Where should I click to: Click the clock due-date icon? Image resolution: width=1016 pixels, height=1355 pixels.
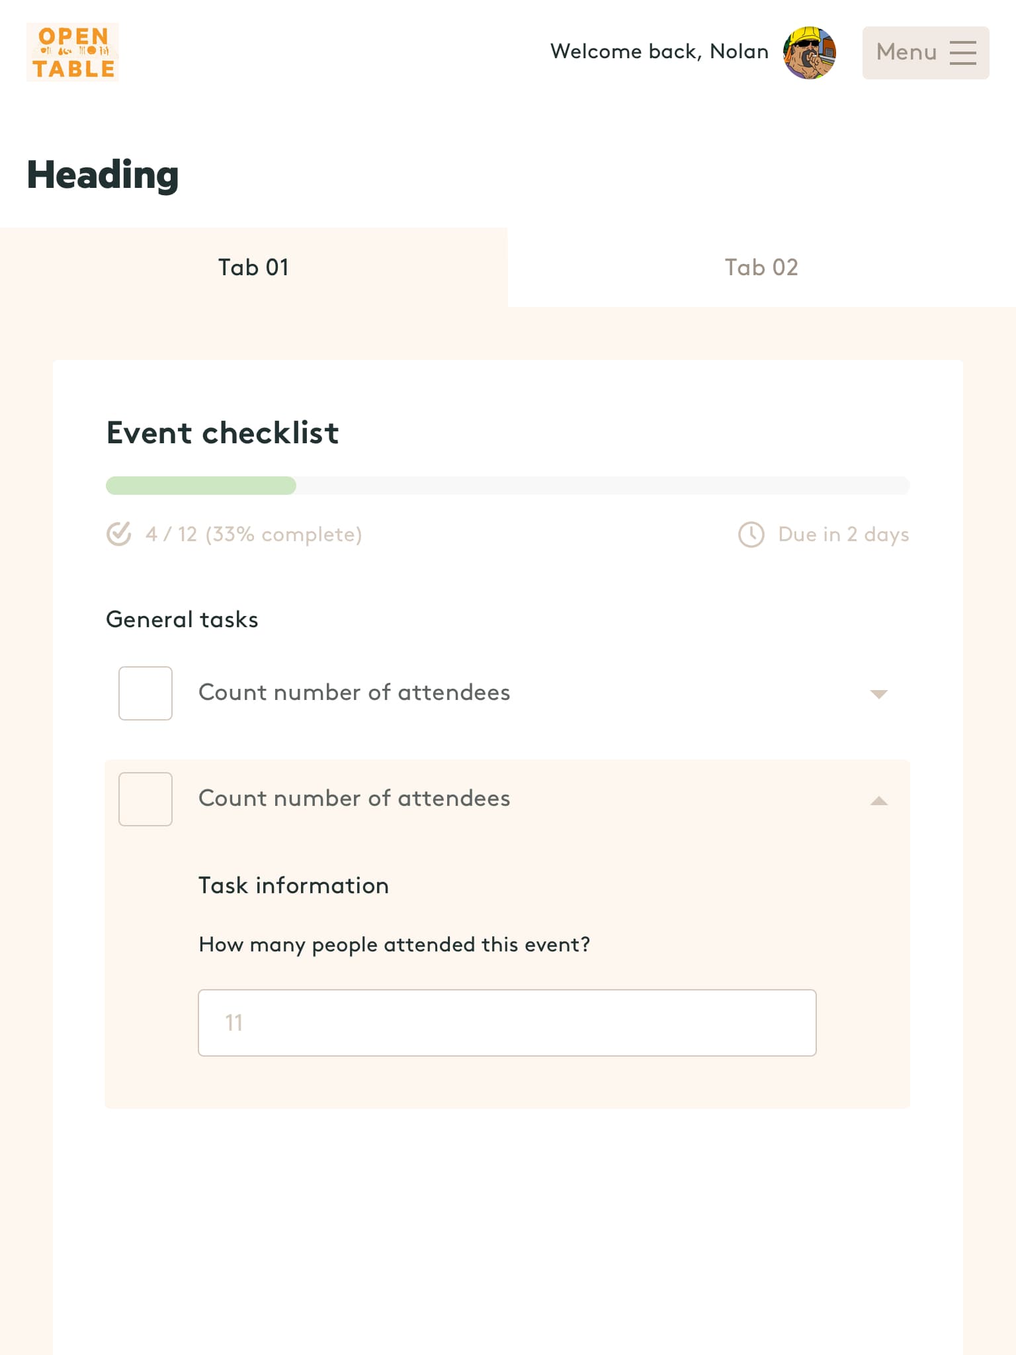[x=751, y=535]
